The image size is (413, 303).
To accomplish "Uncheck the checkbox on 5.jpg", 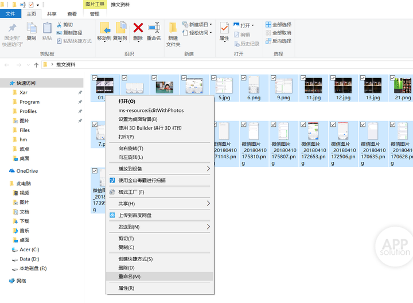I will pyautogui.click(x=214, y=78).
